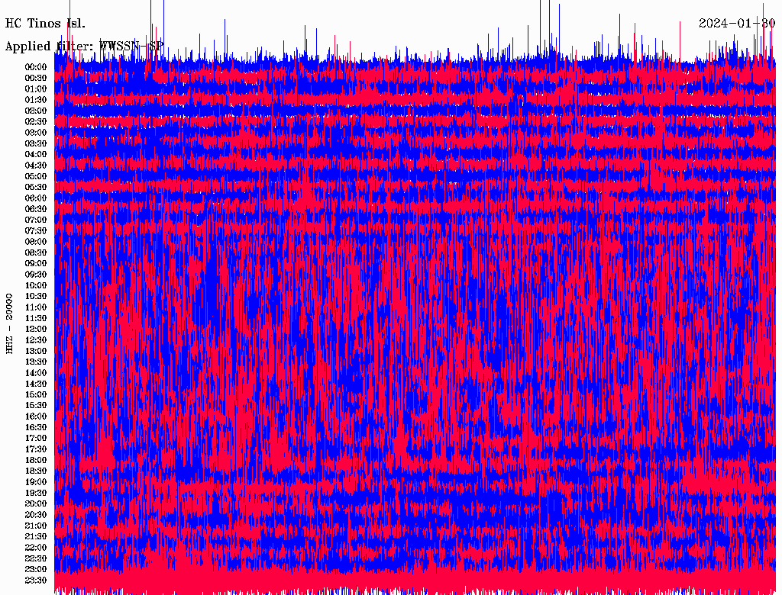This screenshot has width=782, height=595.
Task: Click the 22:30 time label
Action: [x=36, y=558]
